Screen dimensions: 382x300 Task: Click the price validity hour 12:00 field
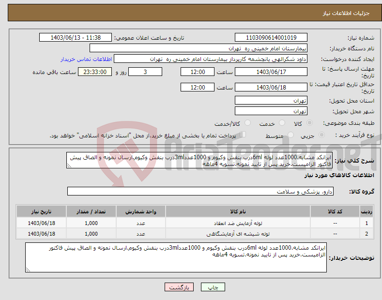coord(198,87)
